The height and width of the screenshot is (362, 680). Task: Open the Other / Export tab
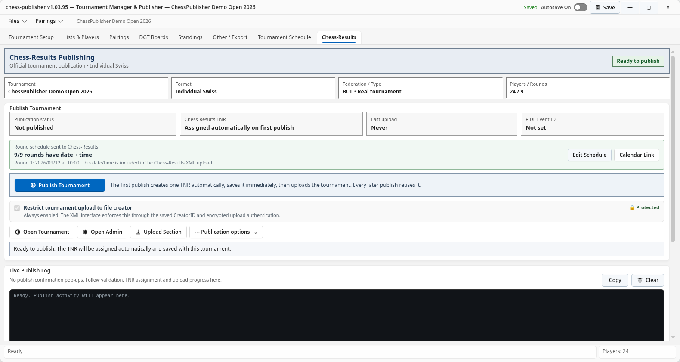coord(230,37)
